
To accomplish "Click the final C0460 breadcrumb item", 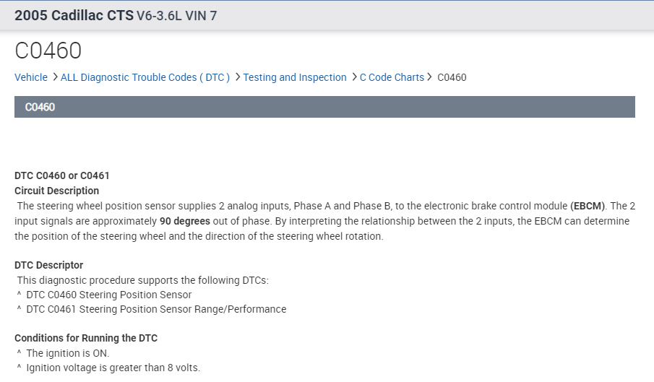I will [452, 77].
